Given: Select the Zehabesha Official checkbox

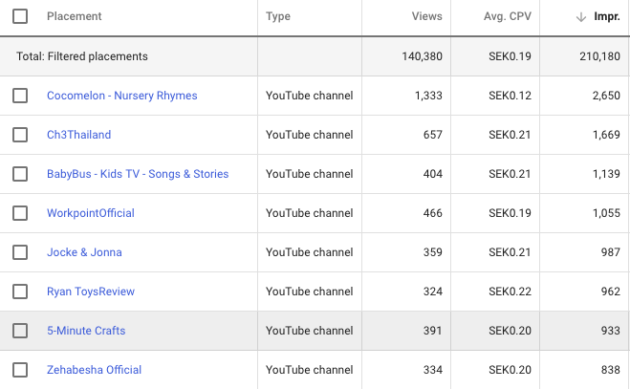Looking at the screenshot, I should [x=20, y=370].
